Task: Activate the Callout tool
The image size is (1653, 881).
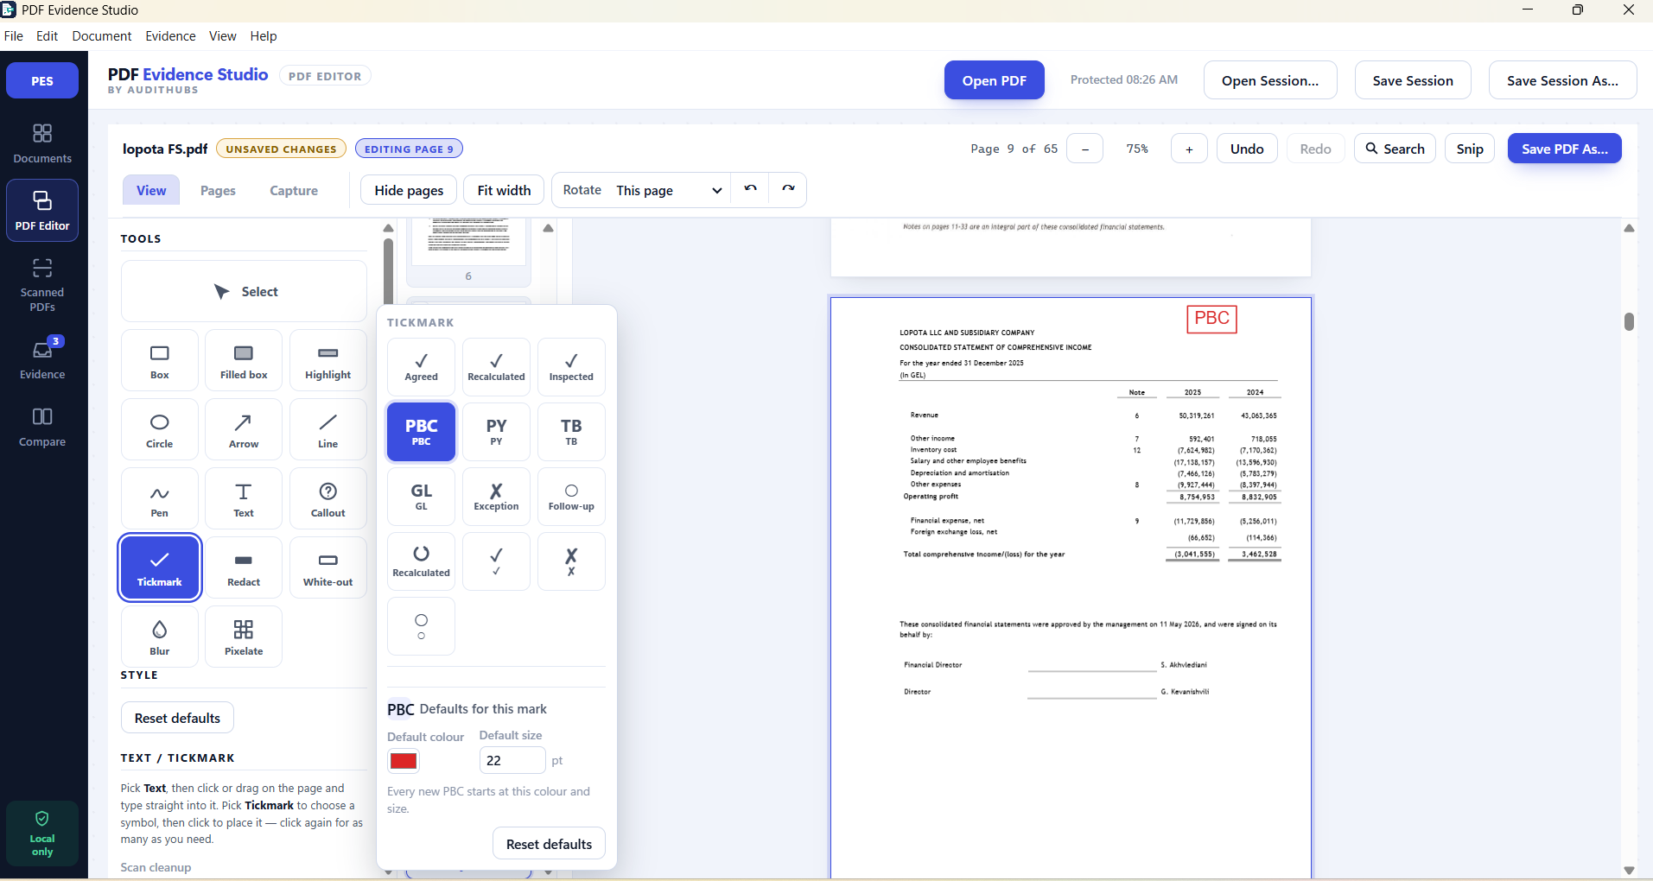Action: pos(328,498)
